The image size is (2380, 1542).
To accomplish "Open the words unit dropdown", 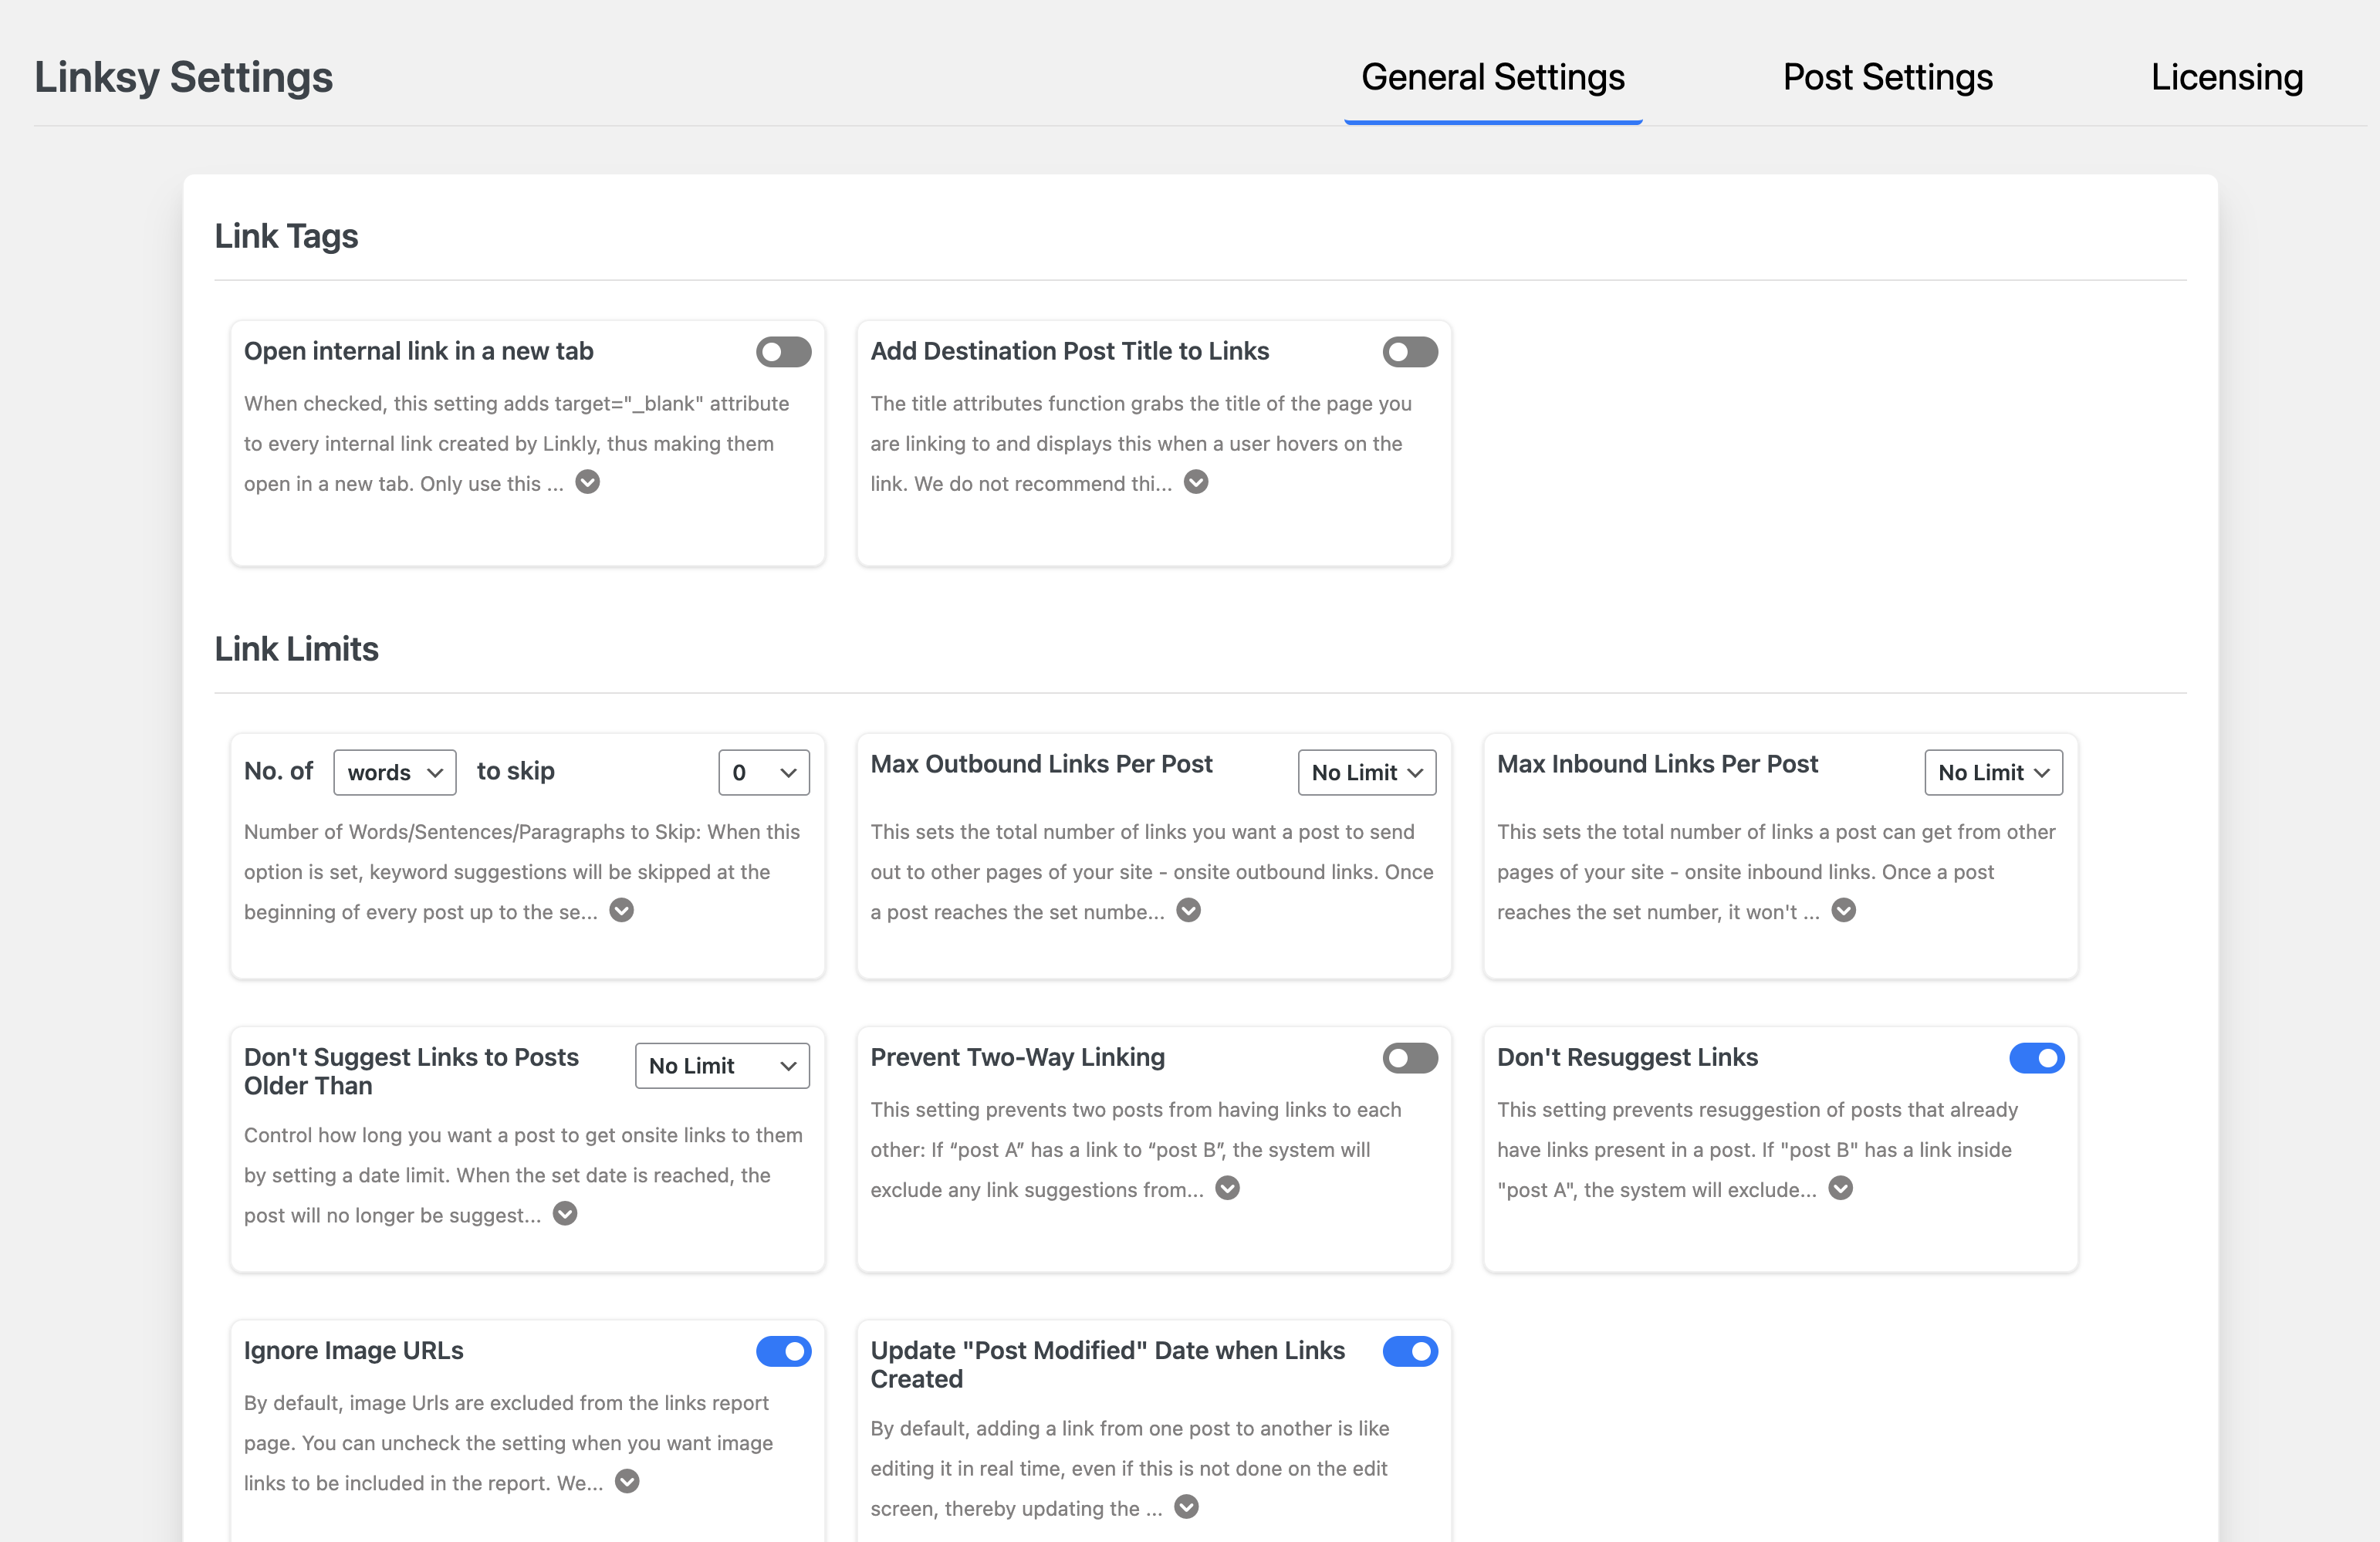I will coord(395,772).
